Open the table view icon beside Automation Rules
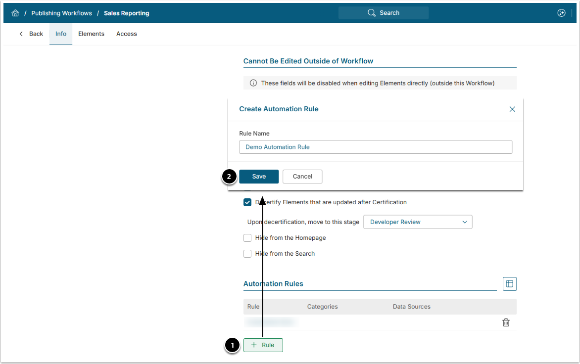Image resolution: width=580 pixels, height=364 pixels. (509, 284)
